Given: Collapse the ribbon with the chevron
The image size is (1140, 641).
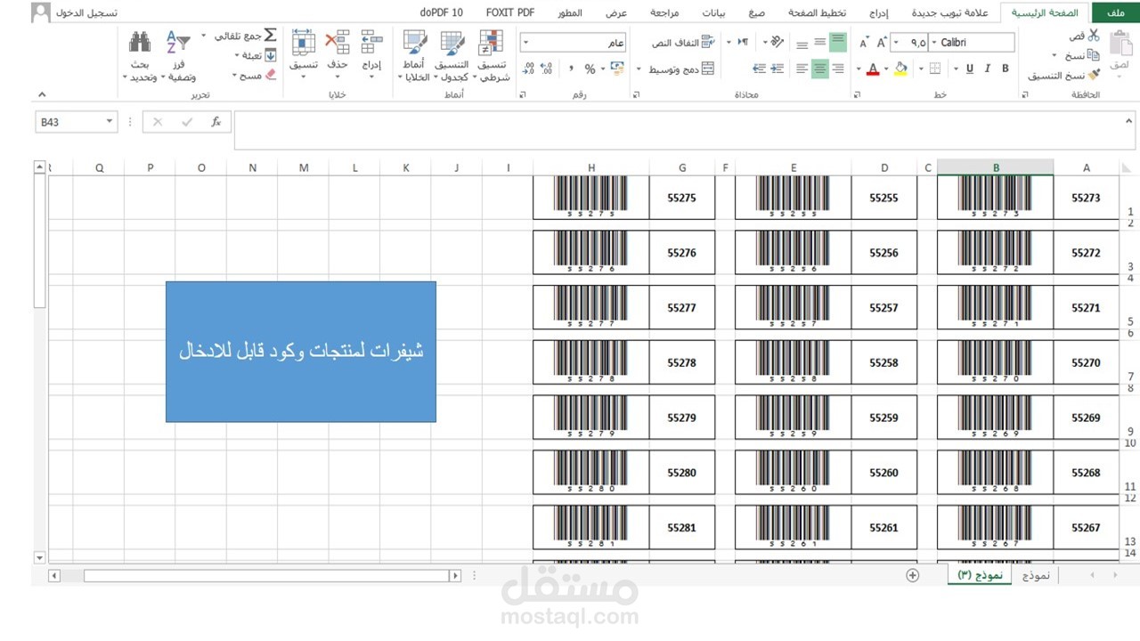Looking at the screenshot, I should (41, 94).
